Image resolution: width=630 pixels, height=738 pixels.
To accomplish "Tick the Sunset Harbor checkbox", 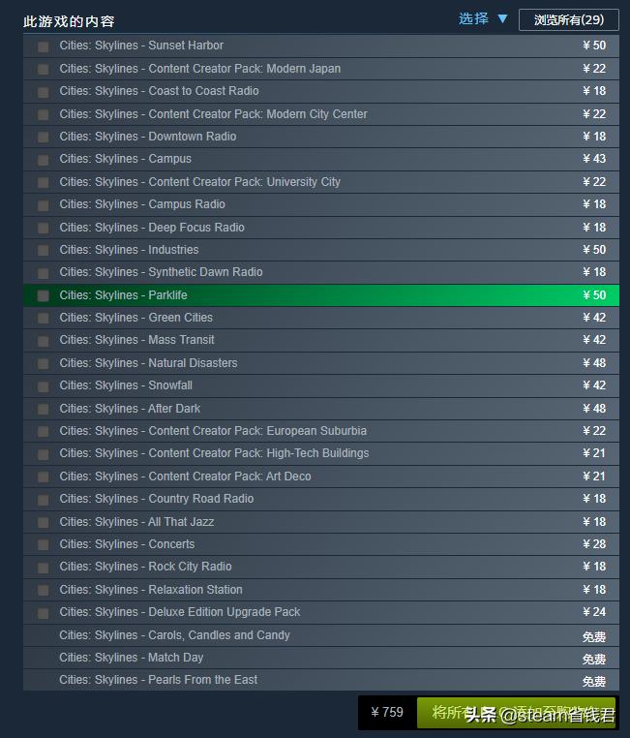I will 43,46.
